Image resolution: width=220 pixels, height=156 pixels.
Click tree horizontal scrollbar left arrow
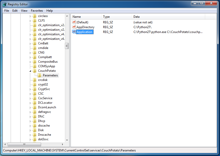coord(5,144)
